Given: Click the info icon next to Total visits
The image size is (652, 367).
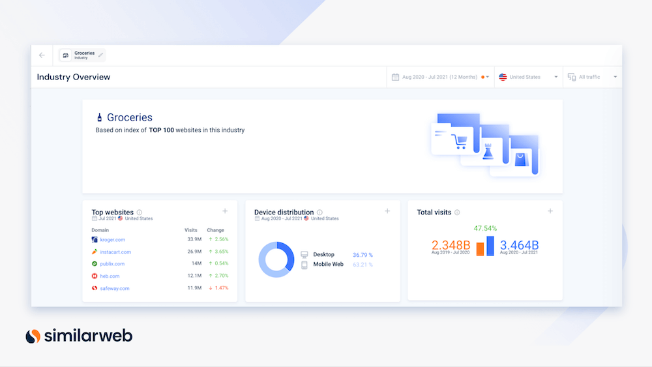Looking at the screenshot, I should pos(457,213).
